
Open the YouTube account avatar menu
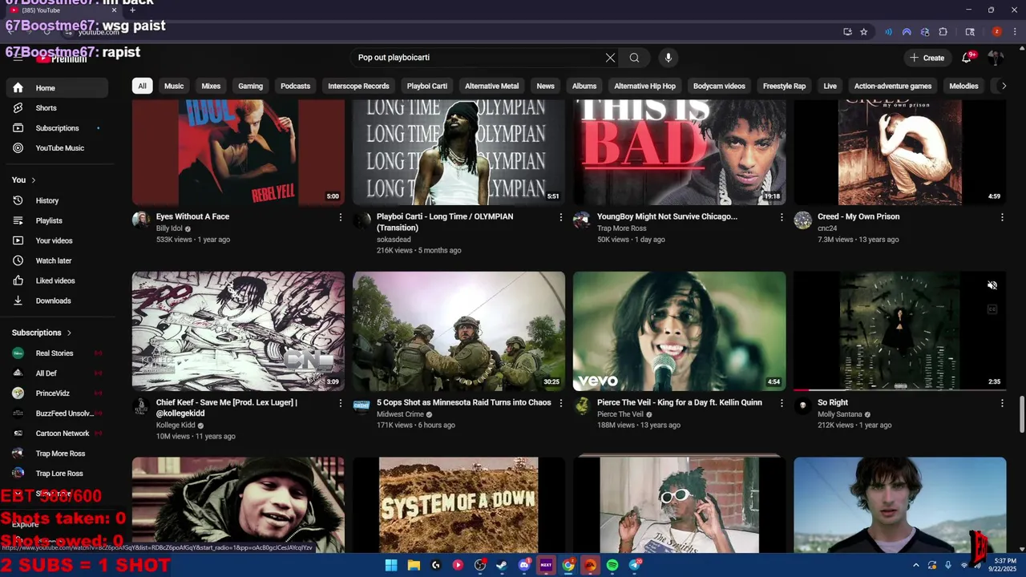tap(996, 58)
